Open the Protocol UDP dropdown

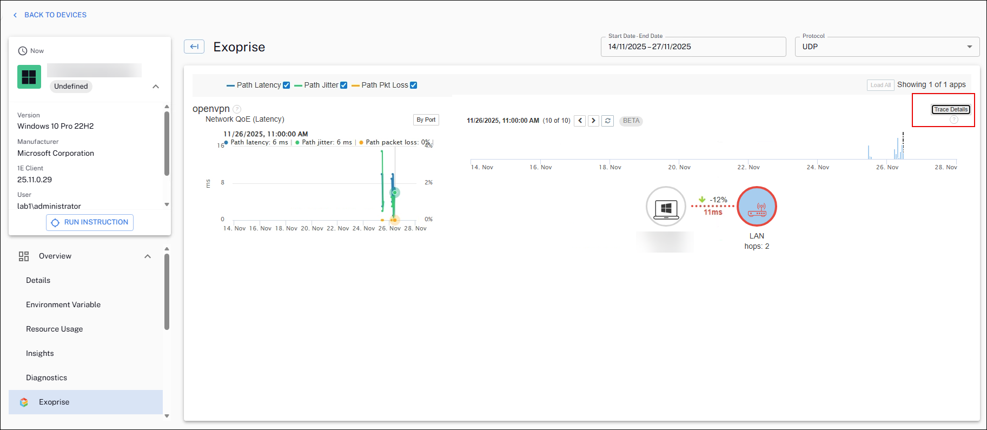point(887,47)
